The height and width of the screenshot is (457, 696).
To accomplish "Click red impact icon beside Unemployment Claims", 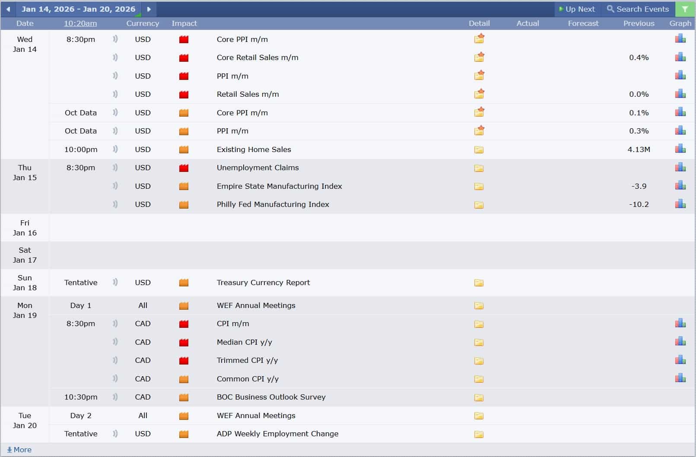I will pyautogui.click(x=183, y=168).
